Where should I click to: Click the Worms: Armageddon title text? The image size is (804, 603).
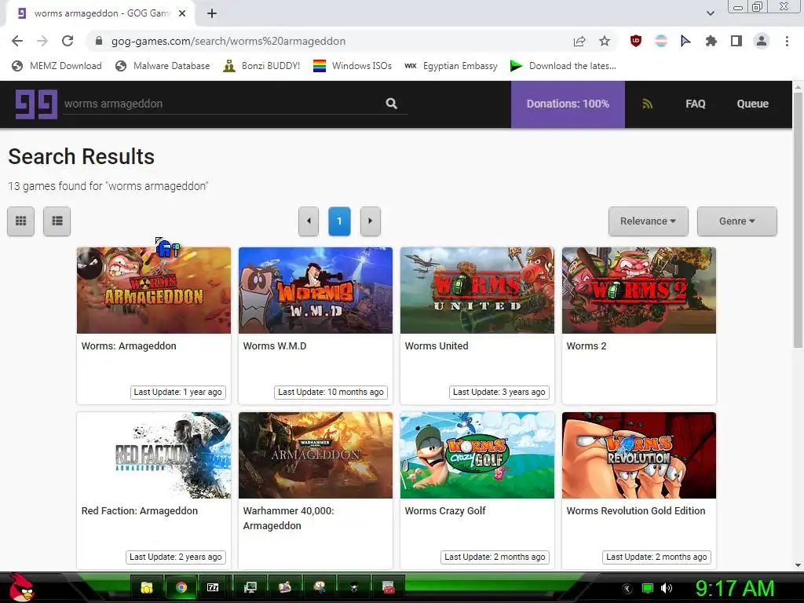coord(129,346)
